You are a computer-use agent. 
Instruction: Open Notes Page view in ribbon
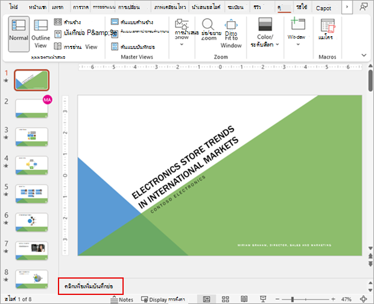(85, 33)
